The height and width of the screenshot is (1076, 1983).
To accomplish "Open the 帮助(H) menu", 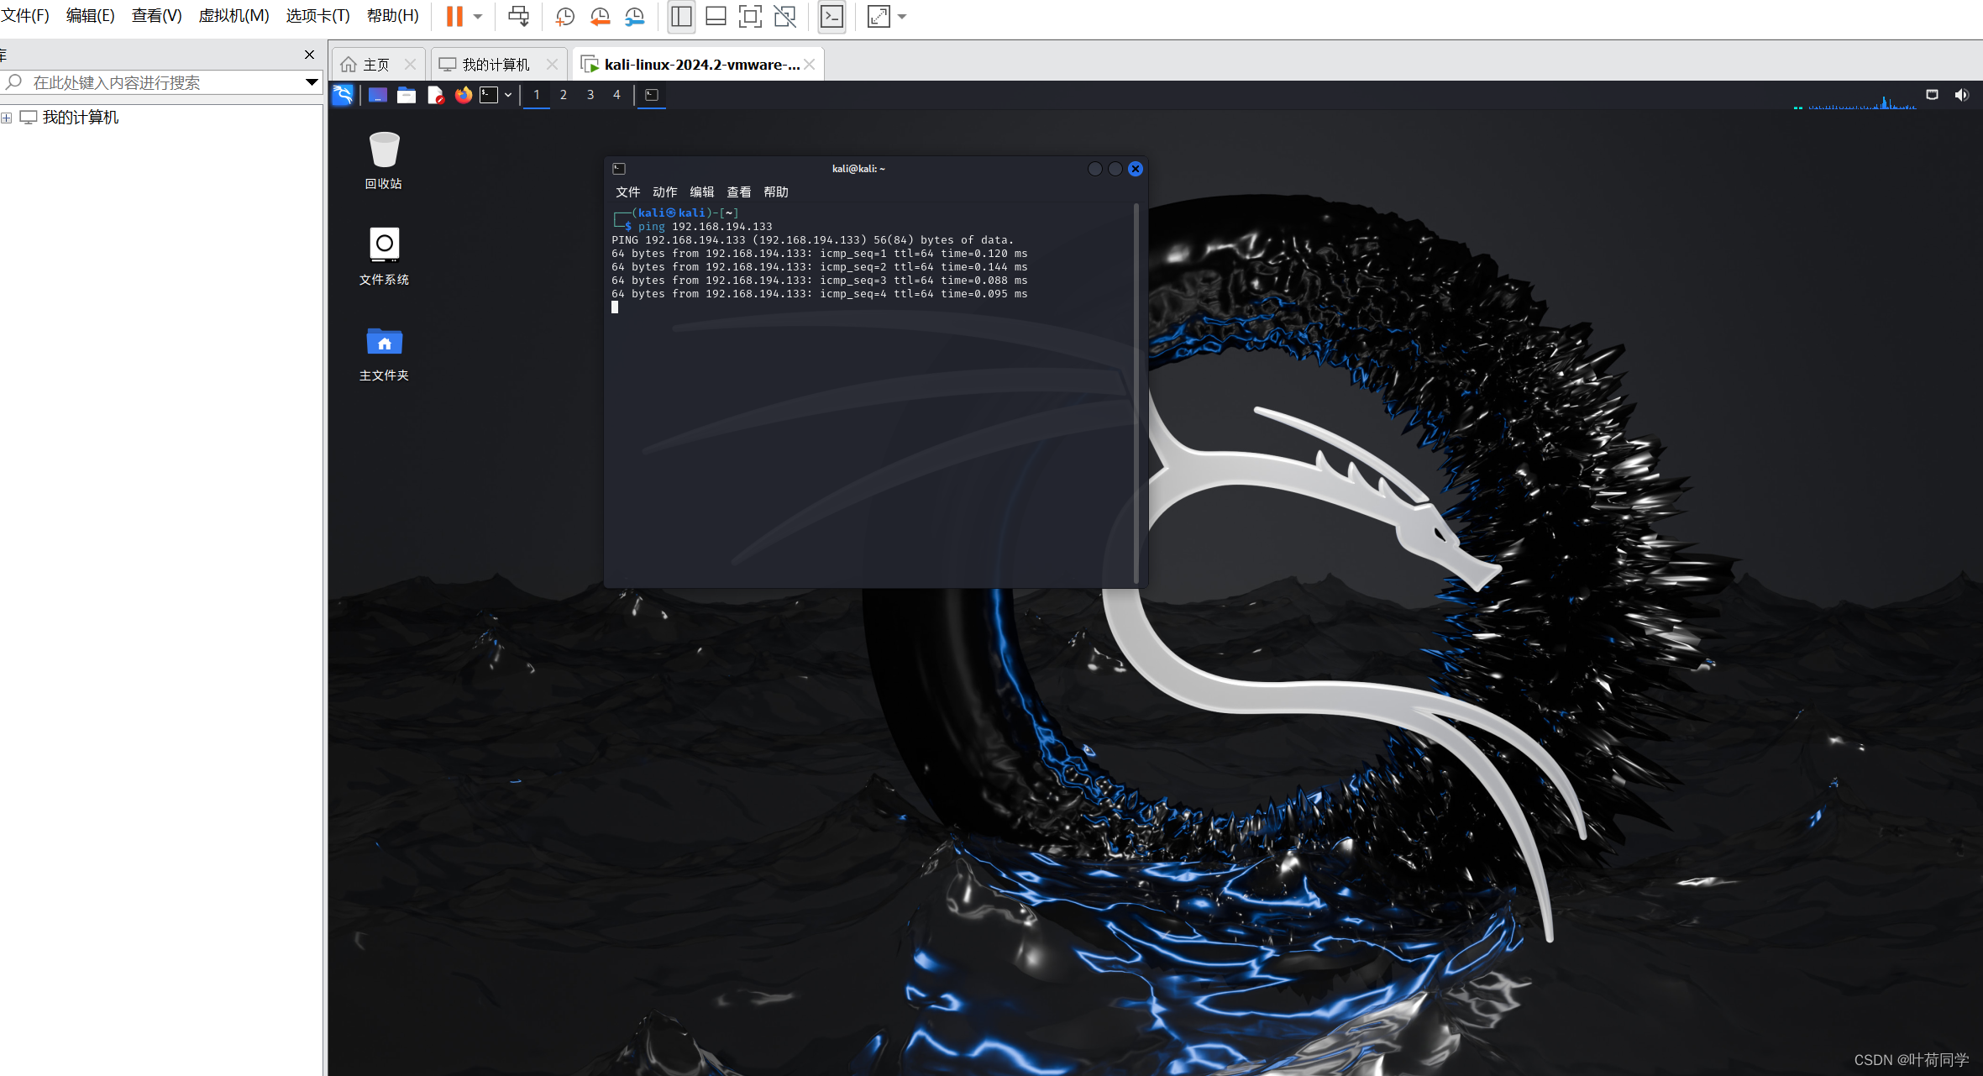I will click(392, 16).
